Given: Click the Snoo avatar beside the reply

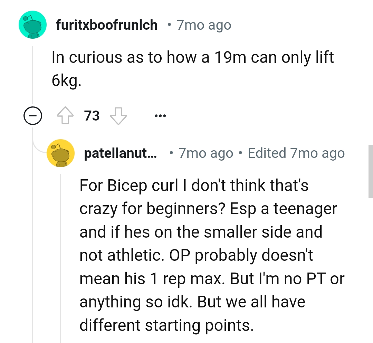Looking at the screenshot, I should 61,153.
